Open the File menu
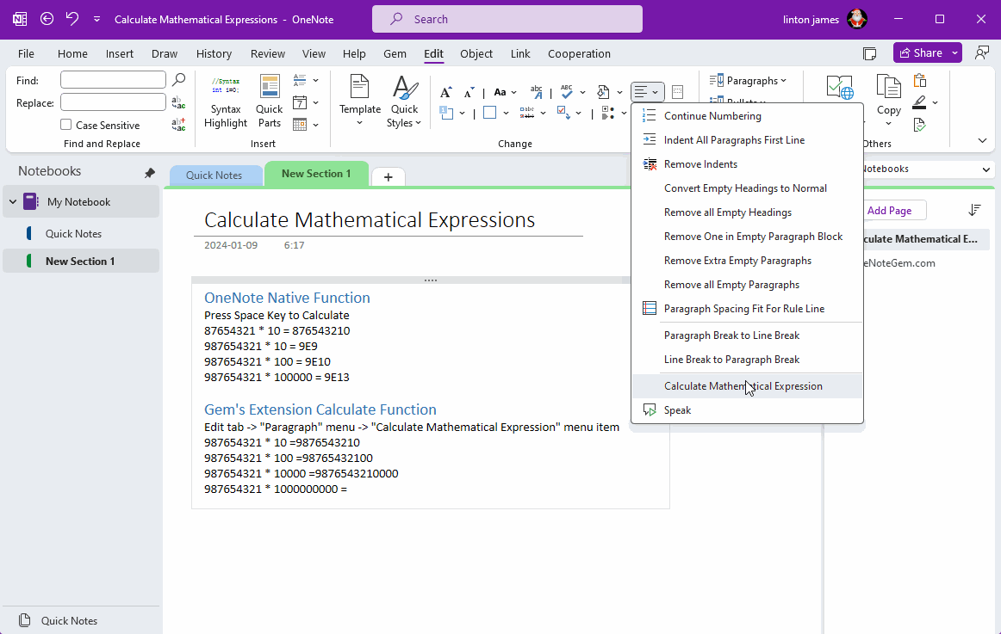The width and height of the screenshot is (1001, 634). tap(26, 53)
